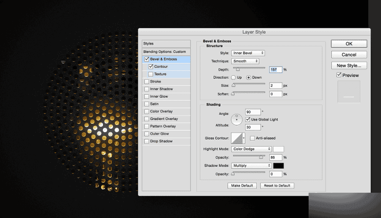Click the Depth slider track
Screen dimensions: 381x218
point(249,68)
